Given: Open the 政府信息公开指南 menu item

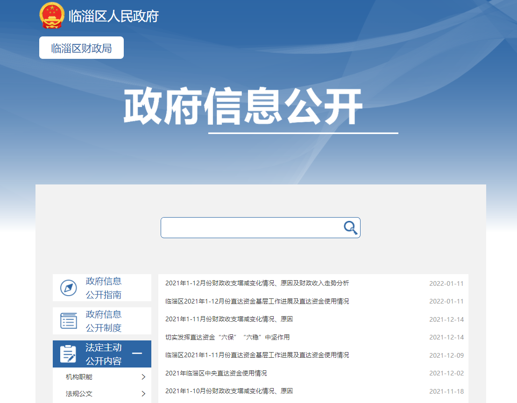Looking at the screenshot, I should tap(103, 288).
